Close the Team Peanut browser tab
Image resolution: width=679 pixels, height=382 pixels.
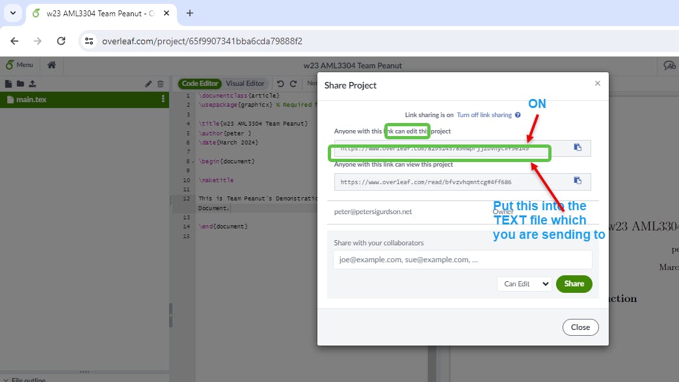click(x=166, y=14)
